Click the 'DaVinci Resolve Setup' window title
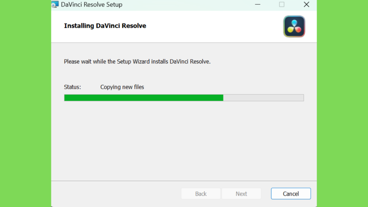Image resolution: width=368 pixels, height=207 pixels. pos(92,4)
